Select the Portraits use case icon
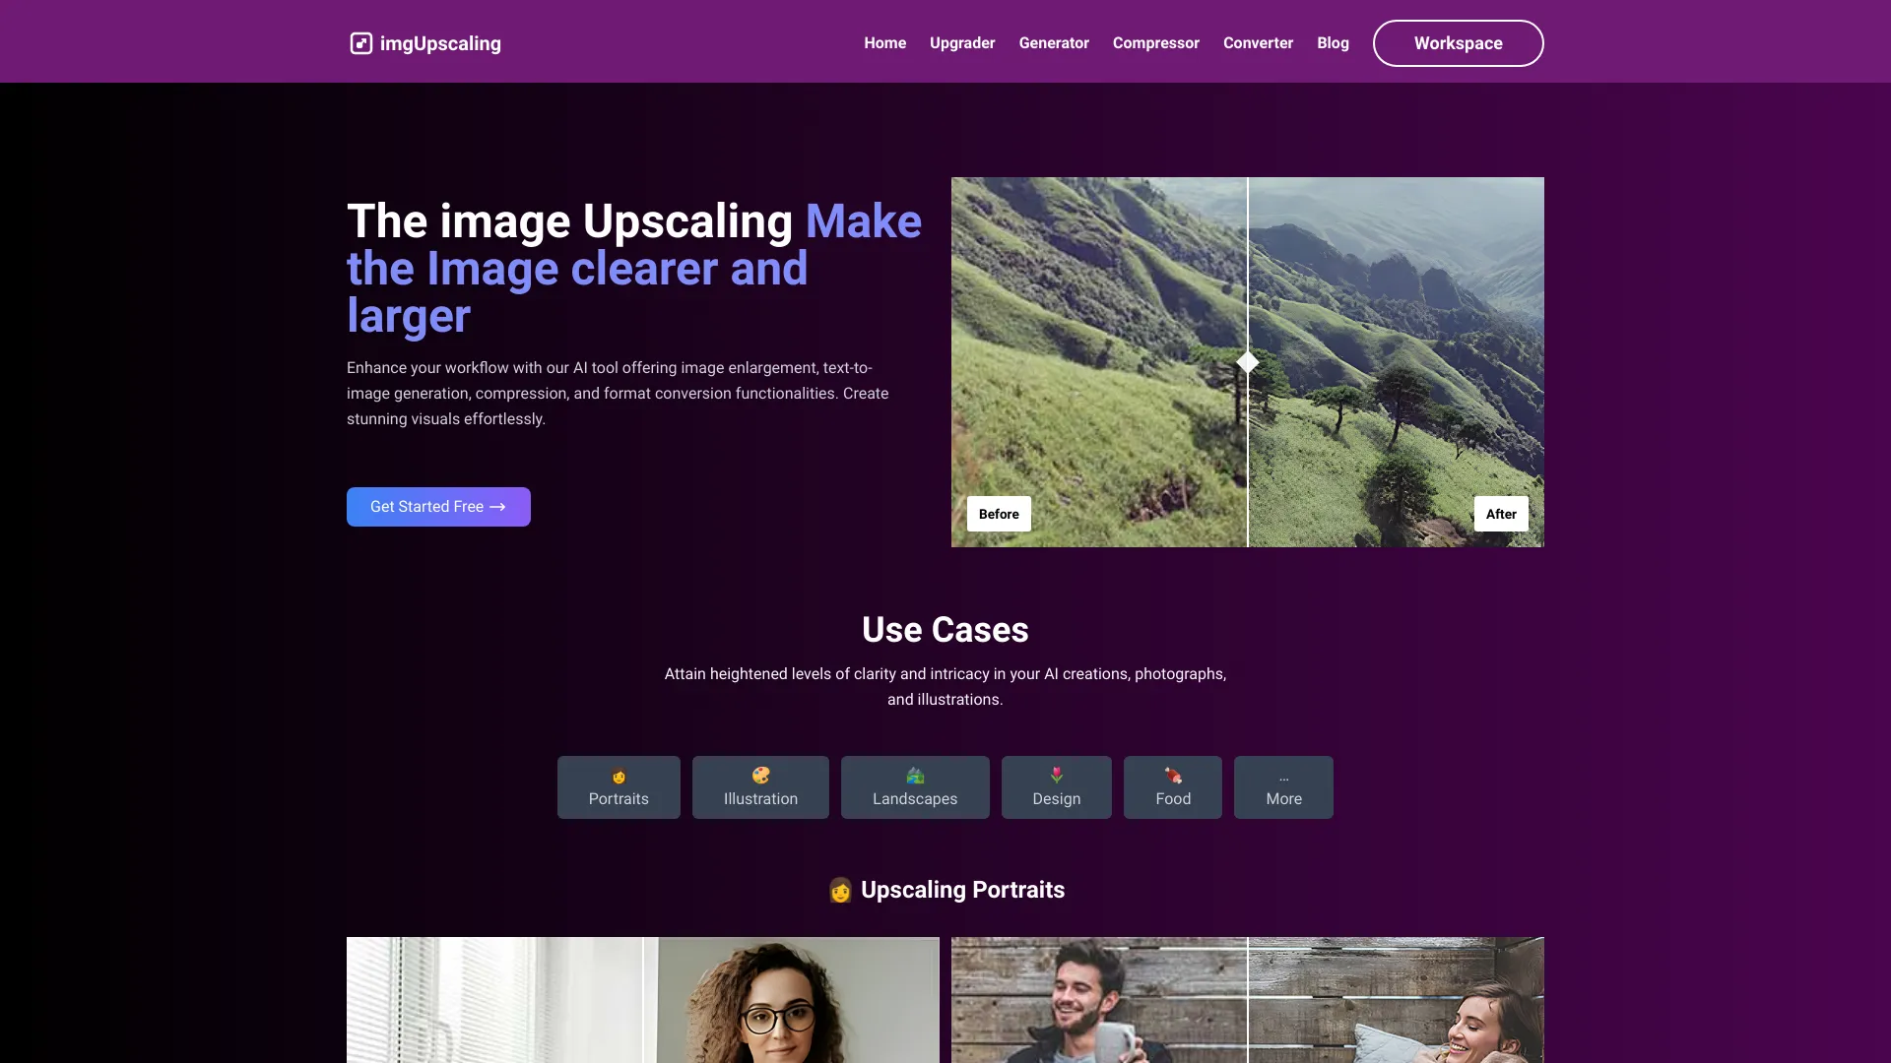 [x=619, y=777]
